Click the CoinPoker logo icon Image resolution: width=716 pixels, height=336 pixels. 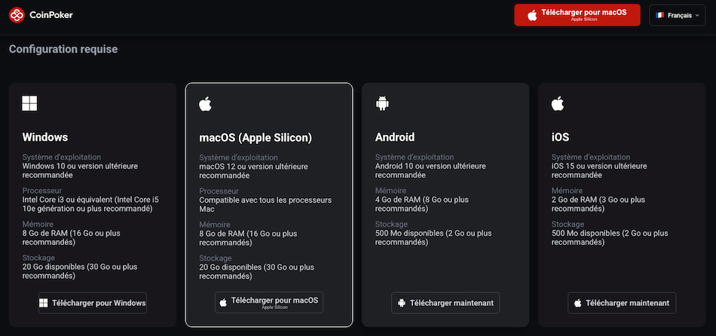pyautogui.click(x=17, y=15)
